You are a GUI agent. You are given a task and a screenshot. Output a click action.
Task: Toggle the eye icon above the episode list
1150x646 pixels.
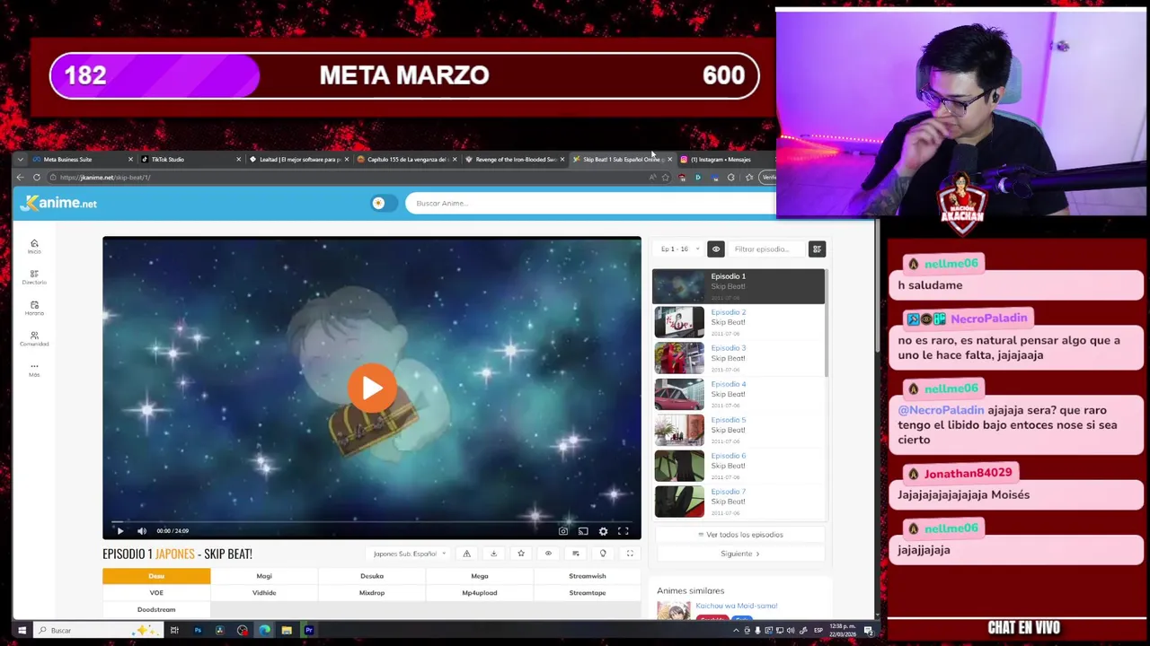tap(716, 249)
